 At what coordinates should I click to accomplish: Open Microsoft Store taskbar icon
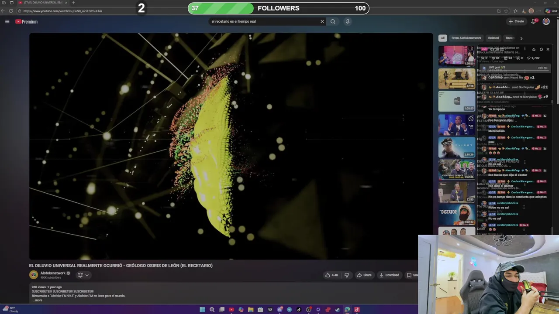(x=260, y=310)
